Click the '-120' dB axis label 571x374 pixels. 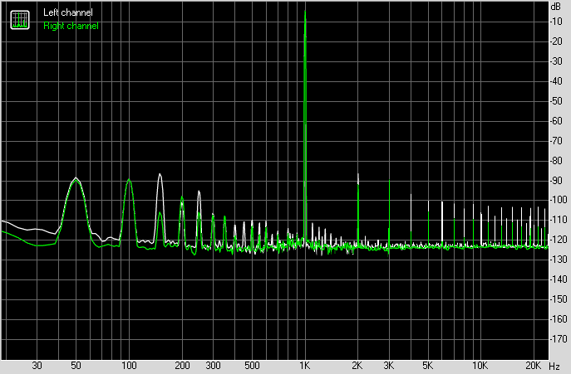pos(559,240)
